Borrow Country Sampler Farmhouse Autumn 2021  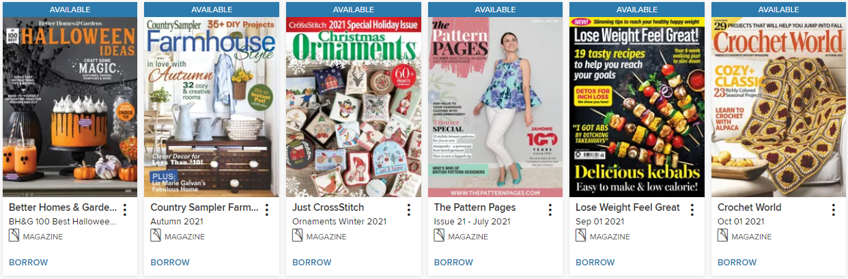pyautogui.click(x=170, y=262)
